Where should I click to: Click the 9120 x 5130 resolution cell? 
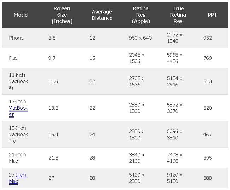click(175, 178)
